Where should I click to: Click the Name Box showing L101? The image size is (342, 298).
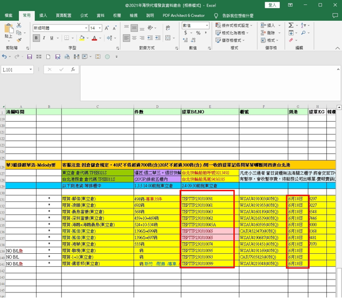point(16,70)
